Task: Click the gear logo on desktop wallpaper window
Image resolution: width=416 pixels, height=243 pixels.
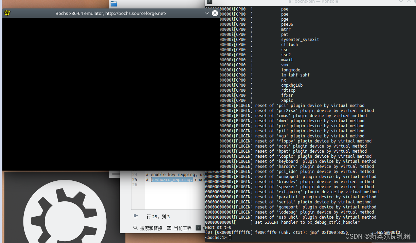Action: click(x=65, y=212)
